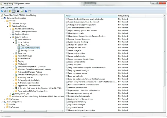Open the Help menu
This screenshot has height=118, width=167.
pos(22,7)
